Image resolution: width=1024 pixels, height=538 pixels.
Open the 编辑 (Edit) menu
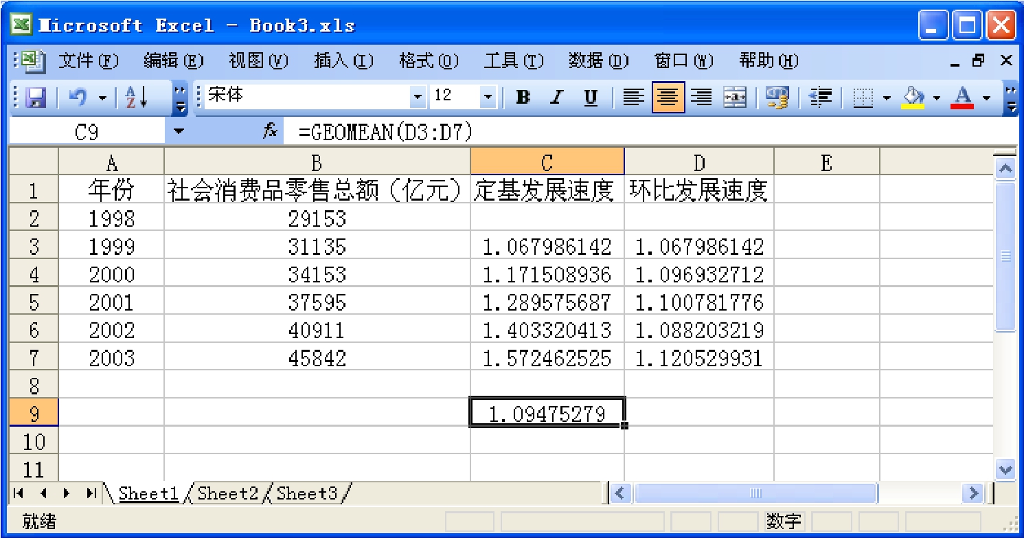coord(174,61)
